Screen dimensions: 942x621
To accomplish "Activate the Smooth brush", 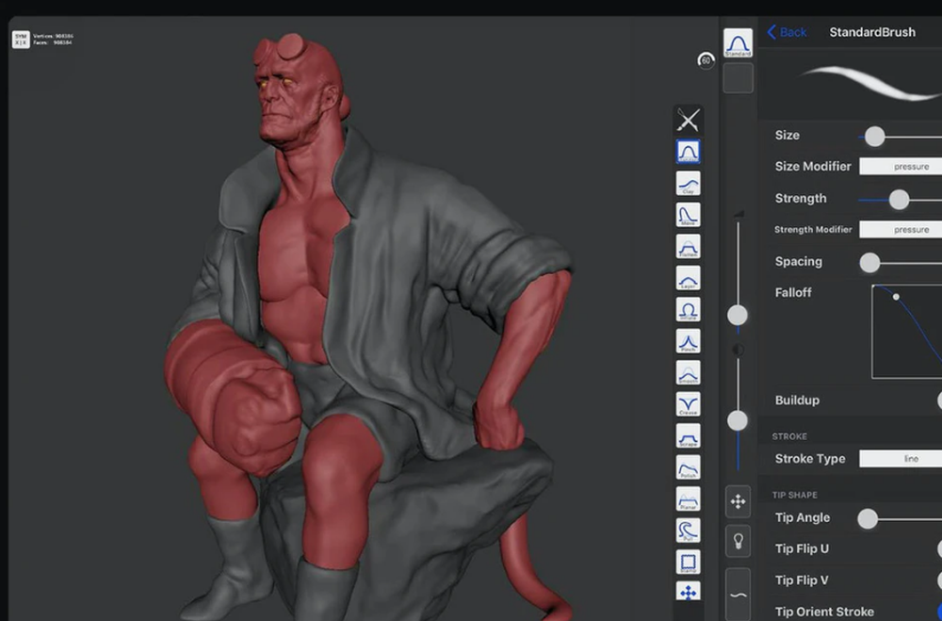I will pos(688,372).
